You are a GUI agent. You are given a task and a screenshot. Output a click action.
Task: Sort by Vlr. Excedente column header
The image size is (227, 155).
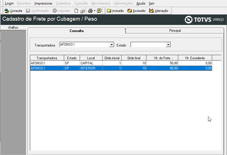195,58
